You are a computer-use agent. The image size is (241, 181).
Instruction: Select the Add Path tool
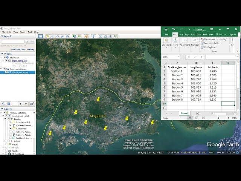[x=58, y=36]
